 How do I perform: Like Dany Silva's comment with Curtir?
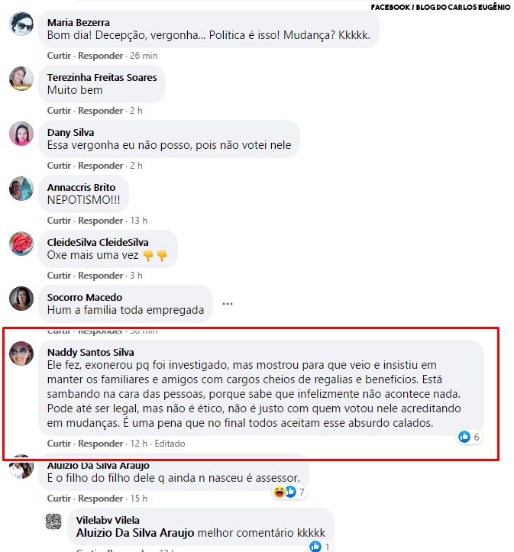point(59,166)
